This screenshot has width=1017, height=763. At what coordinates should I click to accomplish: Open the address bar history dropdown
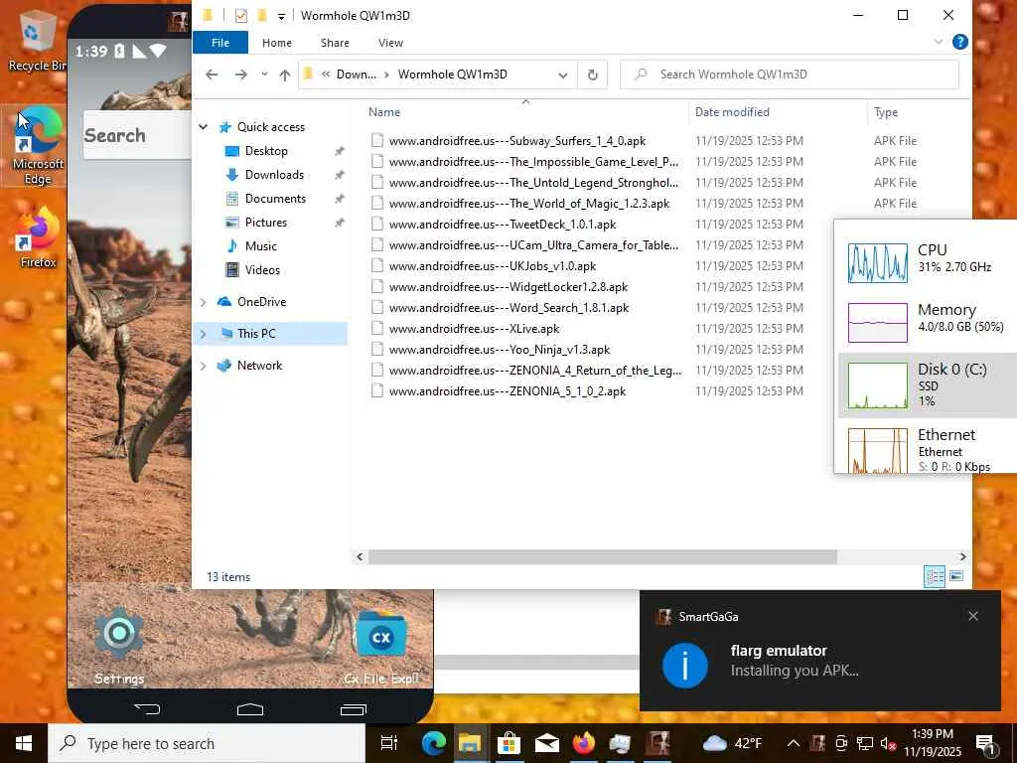pos(563,75)
